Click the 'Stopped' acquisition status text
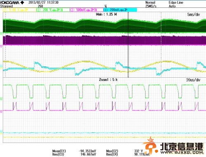This screenshot has width=206, height=157. [6, 6]
